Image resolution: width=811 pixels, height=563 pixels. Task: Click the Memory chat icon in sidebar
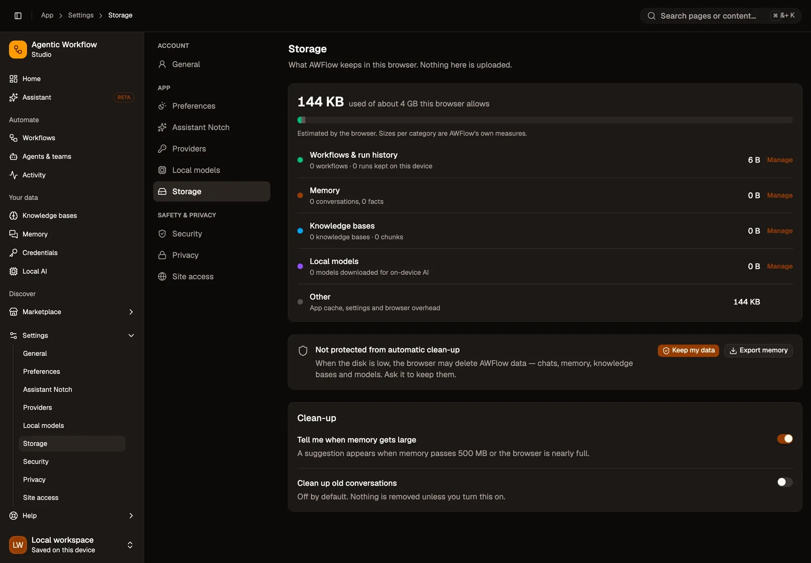point(13,234)
